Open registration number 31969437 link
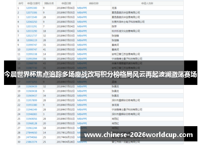The image size is (201, 145). [x=31, y=96]
